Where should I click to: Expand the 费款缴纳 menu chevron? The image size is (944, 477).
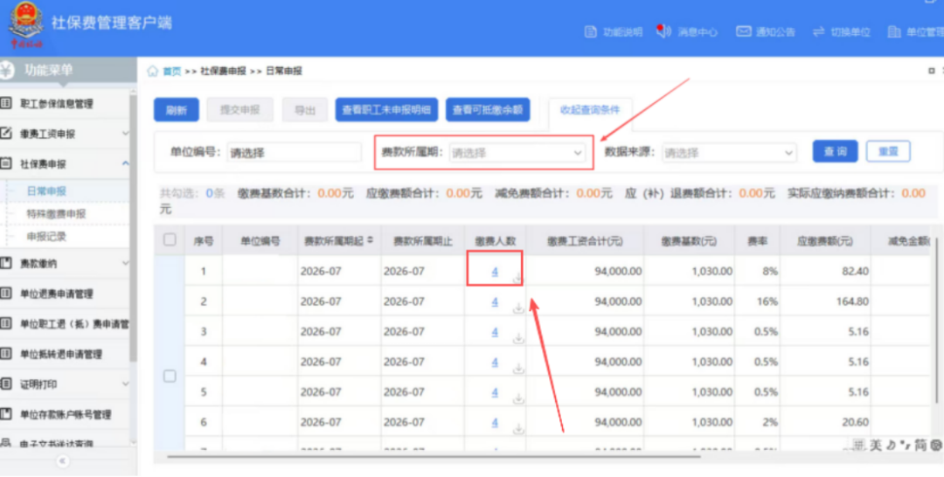(x=125, y=263)
